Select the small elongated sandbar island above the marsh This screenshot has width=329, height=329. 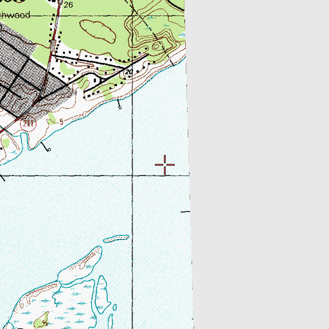click(x=116, y=238)
